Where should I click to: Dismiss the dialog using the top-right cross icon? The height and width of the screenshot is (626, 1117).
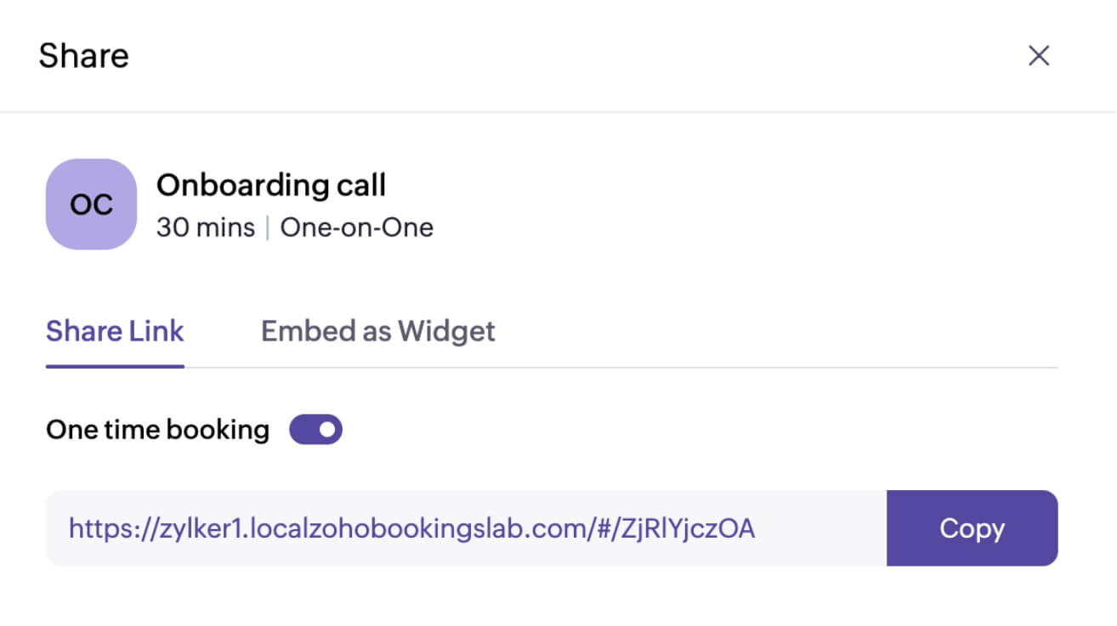tap(1039, 56)
